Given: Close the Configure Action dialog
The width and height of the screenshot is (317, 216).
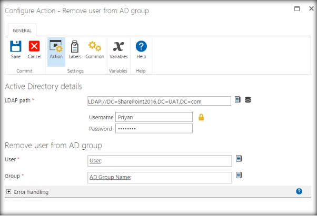Looking at the screenshot, I should 311,9.
